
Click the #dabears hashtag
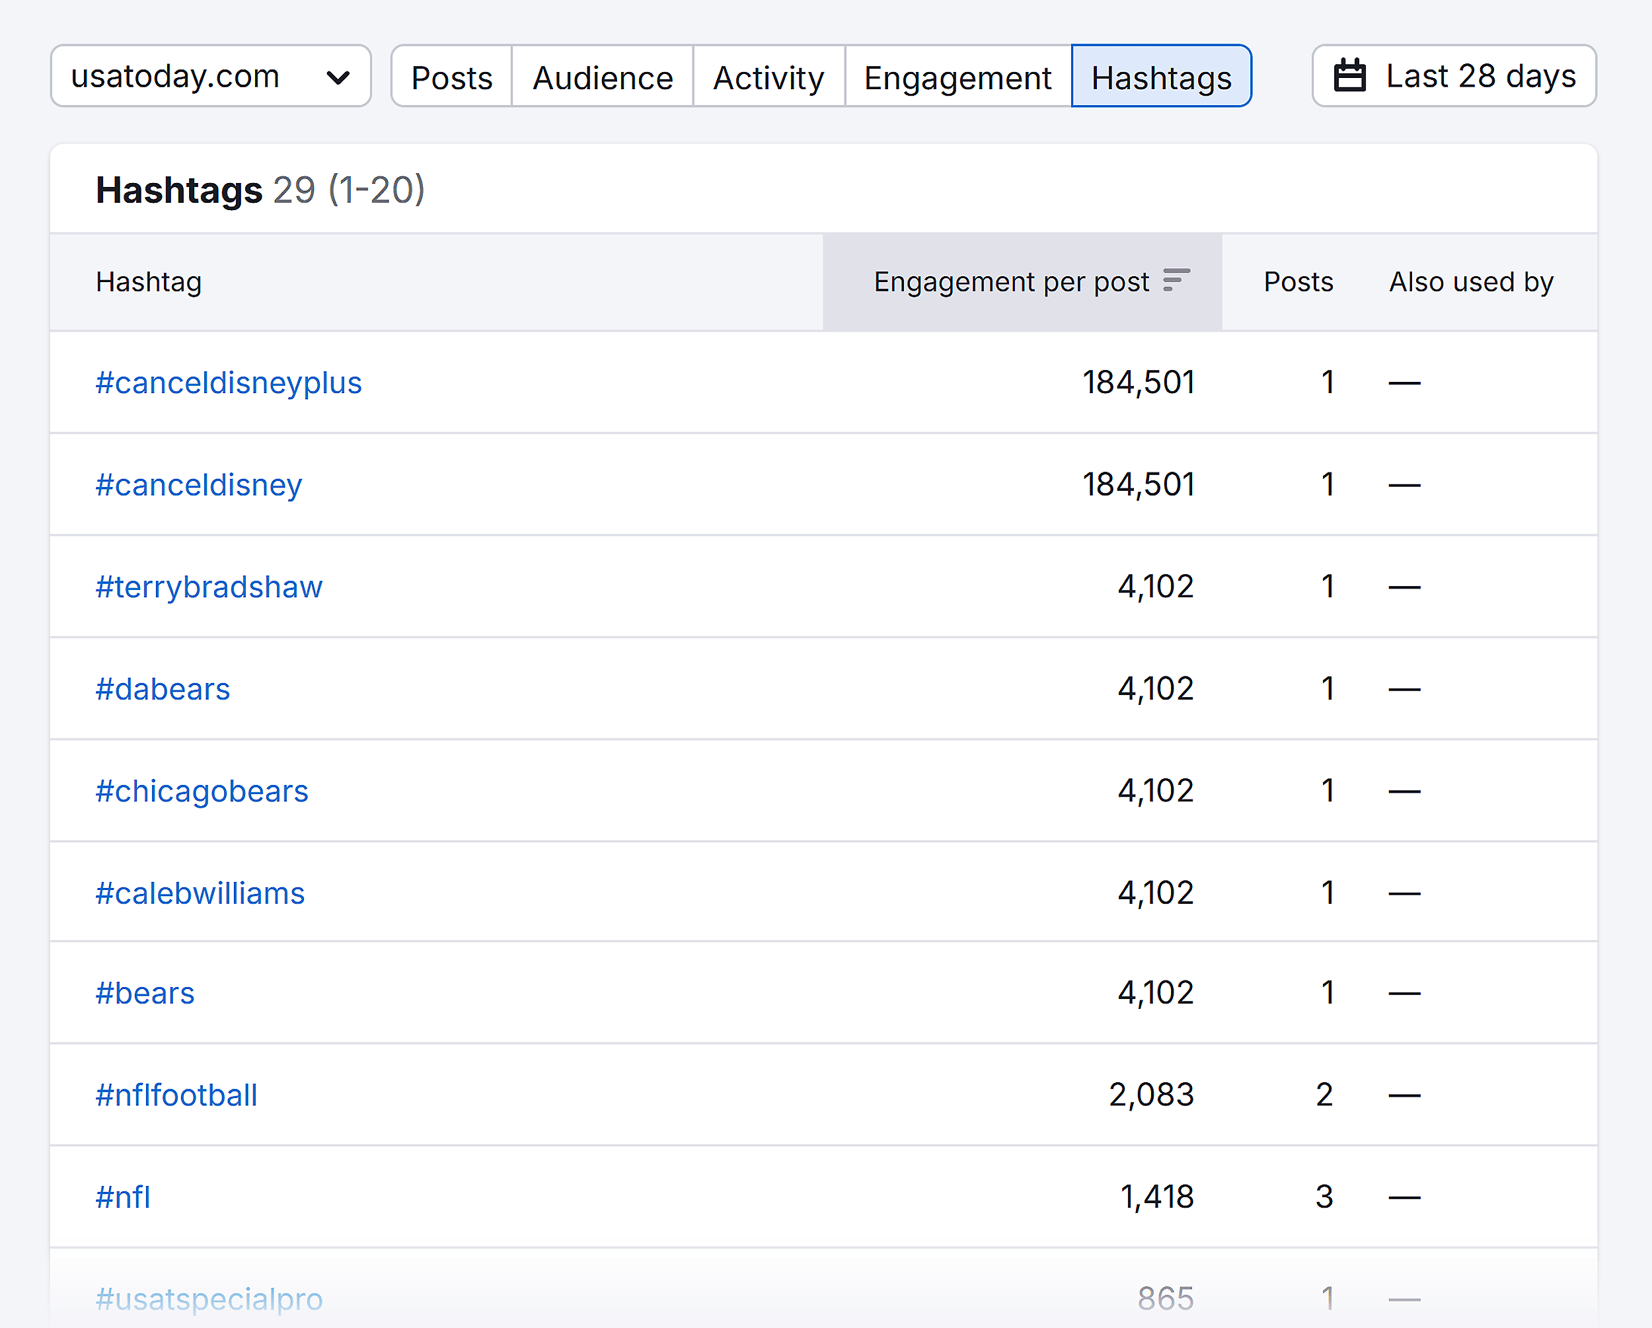point(163,689)
